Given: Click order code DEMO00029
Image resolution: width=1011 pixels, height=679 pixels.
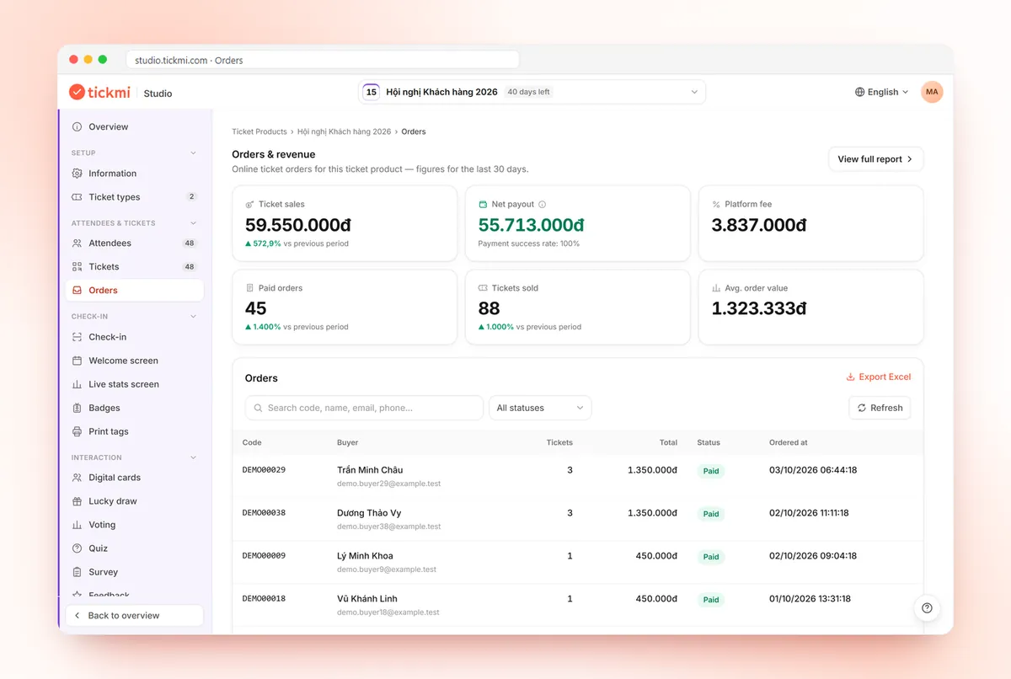Looking at the screenshot, I should [x=264, y=470].
